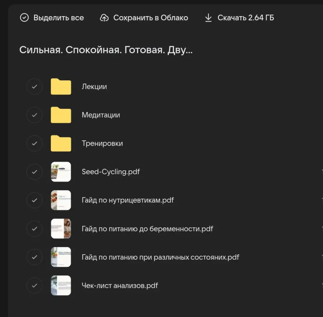Open Гайд по нутрицевтикам.pdf thumbnail
323x317 pixels.
pos(61,200)
